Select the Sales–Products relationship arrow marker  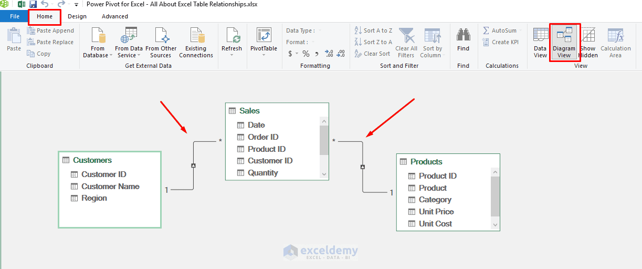coord(362,167)
